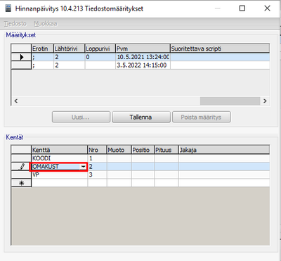Image resolution: width=281 pixels, height=261 pixels.
Task: Select the date cell 3.5.2022 14:15:00
Action: [143, 65]
